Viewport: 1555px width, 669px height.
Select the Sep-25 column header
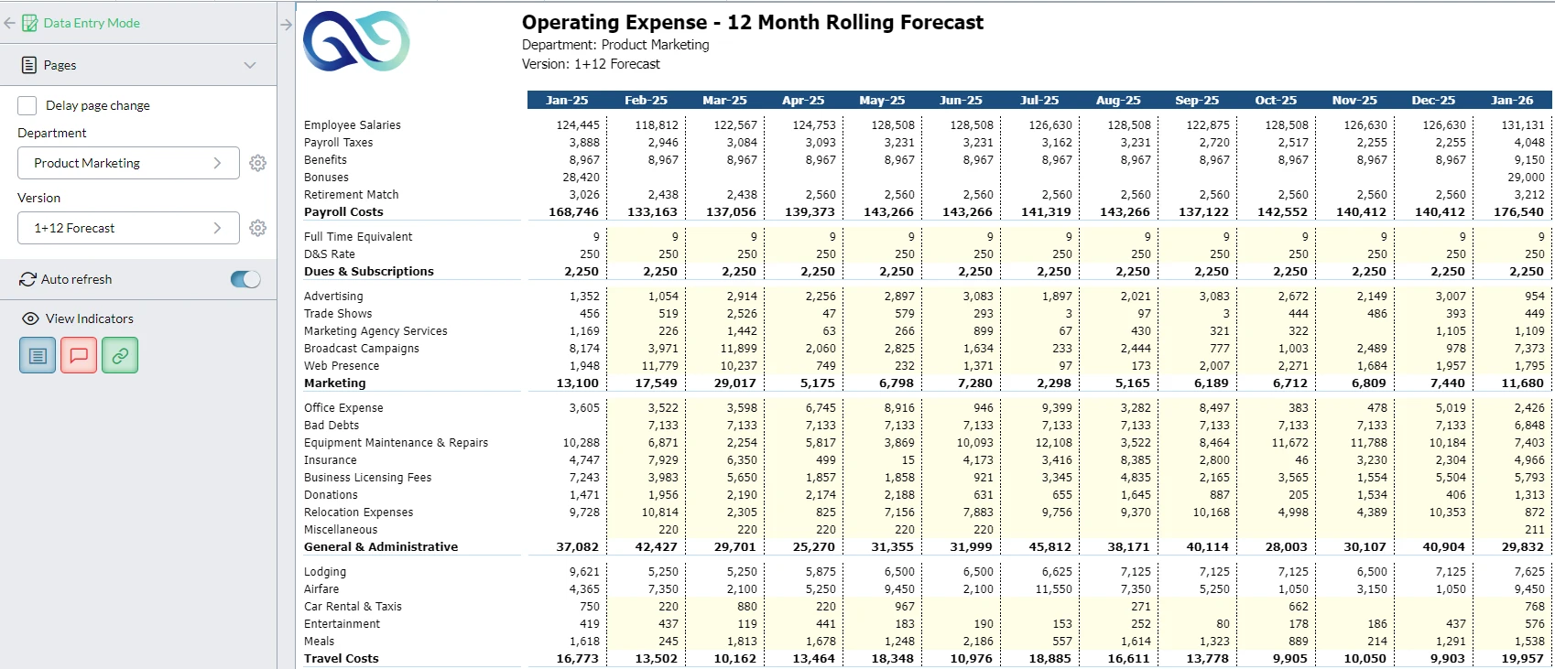[x=1197, y=100]
